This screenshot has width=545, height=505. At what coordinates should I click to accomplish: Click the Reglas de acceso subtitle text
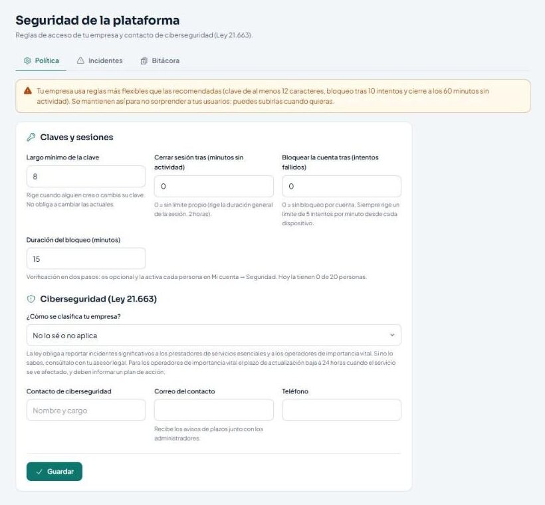[134, 35]
